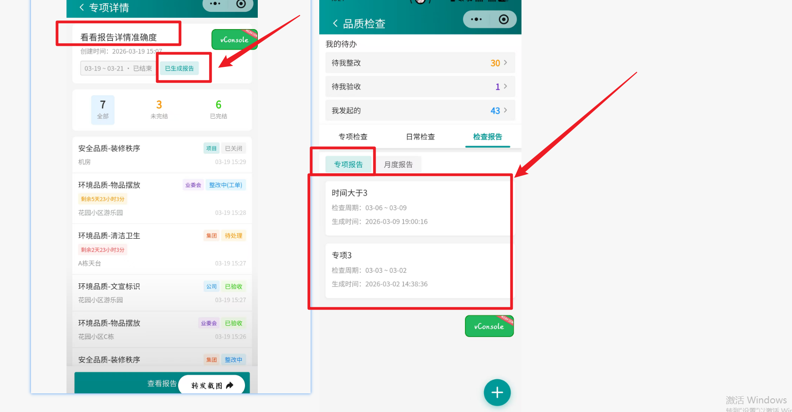Filter by 未完结 count 3
Viewport: 792px width, 412px height.
(159, 110)
